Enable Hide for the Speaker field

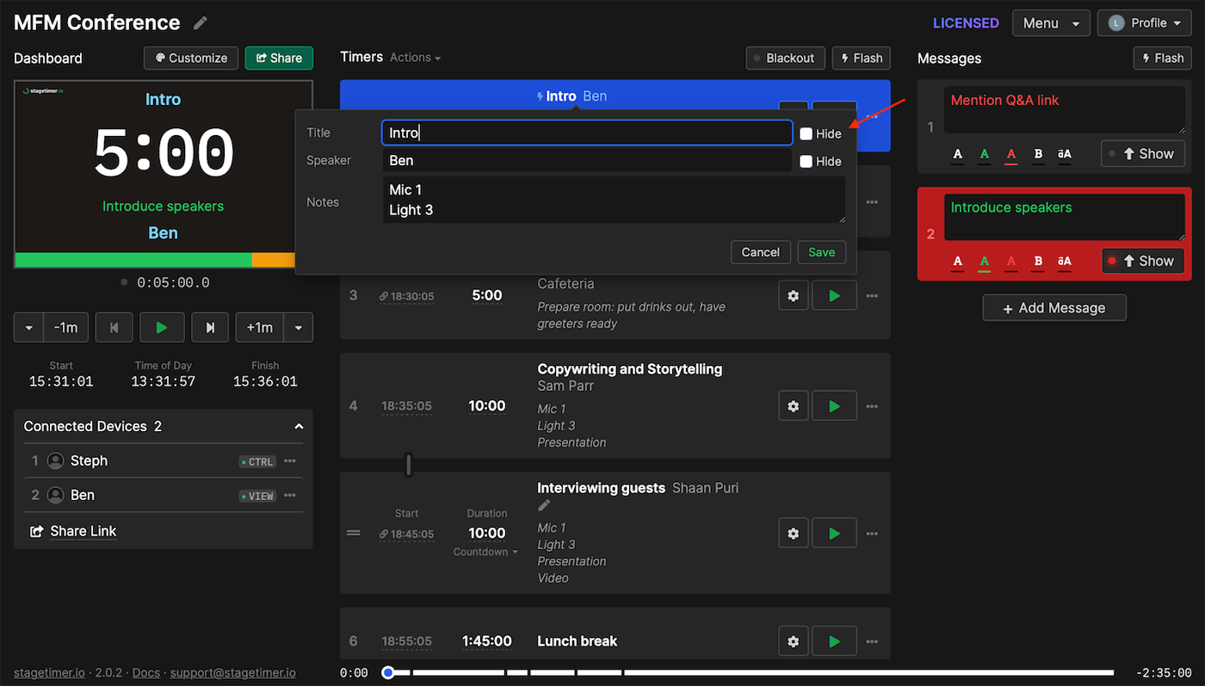tap(806, 161)
